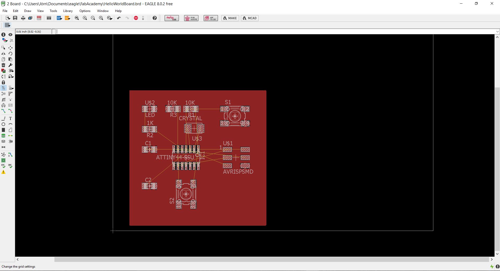This screenshot has width=500, height=271.
Task: Select the Move tool
Action: pos(10,48)
